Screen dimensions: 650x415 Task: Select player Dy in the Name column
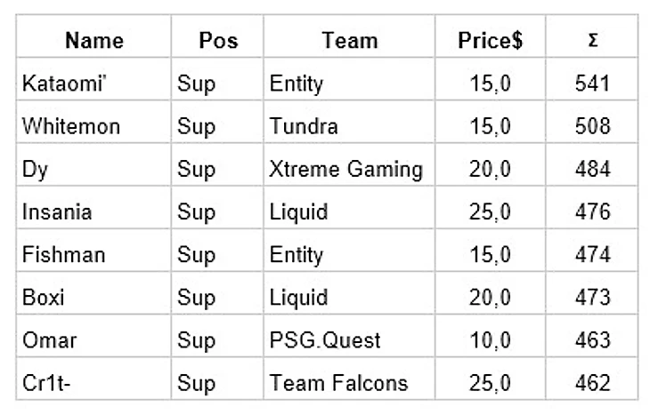(x=36, y=169)
